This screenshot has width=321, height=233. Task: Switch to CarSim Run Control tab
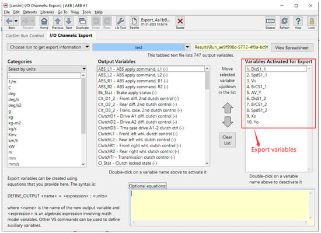[x=25, y=36]
